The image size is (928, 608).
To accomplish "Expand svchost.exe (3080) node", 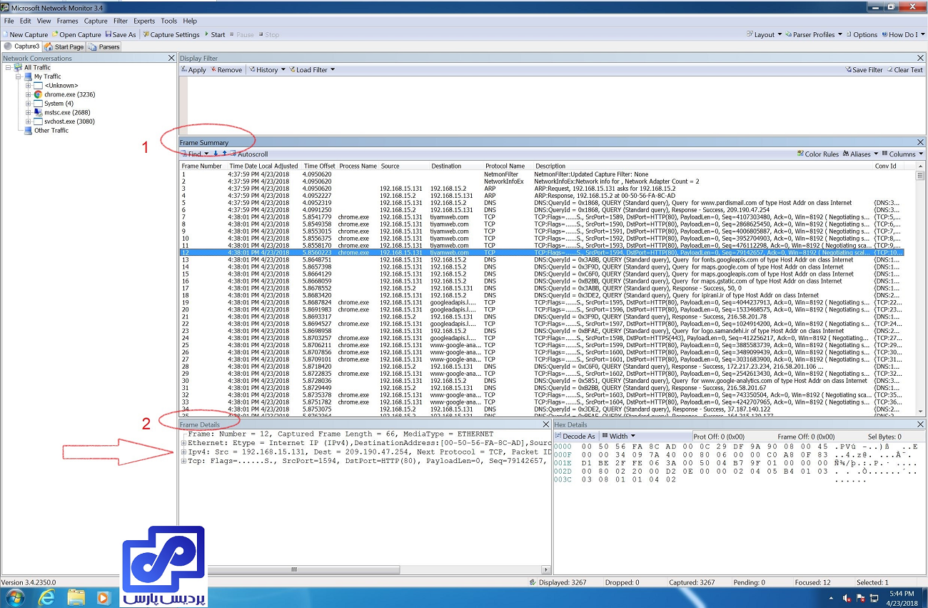I will click(x=29, y=121).
